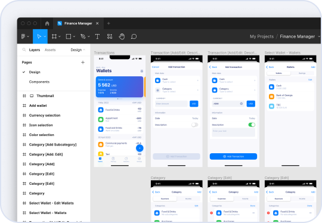Viewport: 322px width, 223px height.
Task: Click the Wallets heading filter icon
Action: pos(142,71)
